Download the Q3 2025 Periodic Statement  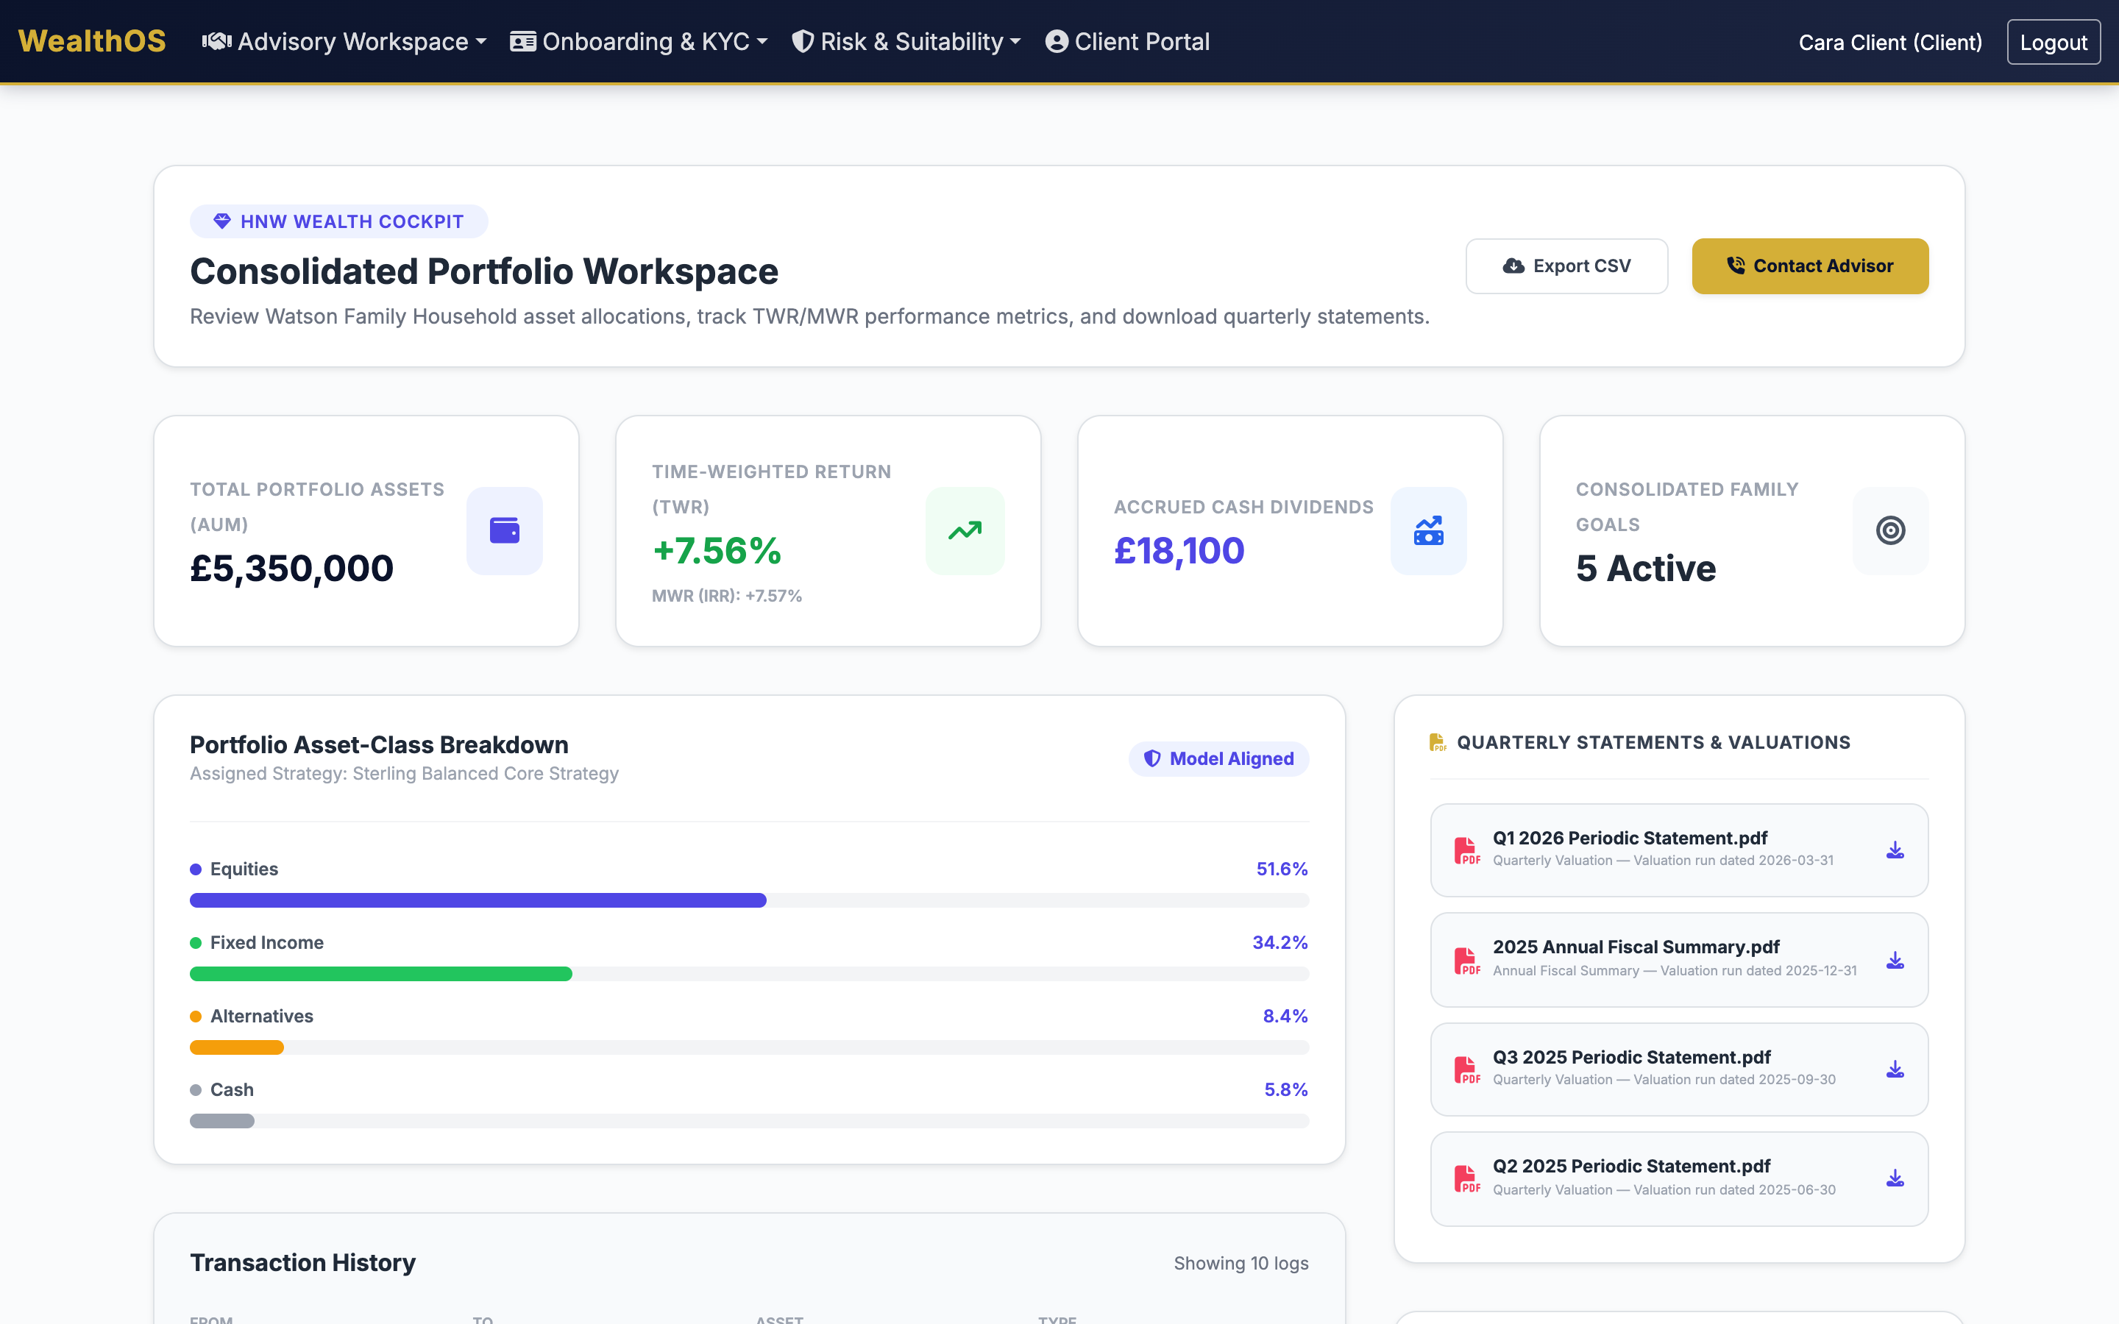point(1895,1069)
